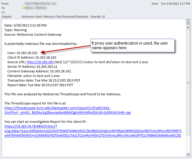Image resolution: width=192 pixels, height=159 pixels.
Task: Click the Sent timestamp Tue 3/26/2013 2:12 PM
Action: click(175, 4)
